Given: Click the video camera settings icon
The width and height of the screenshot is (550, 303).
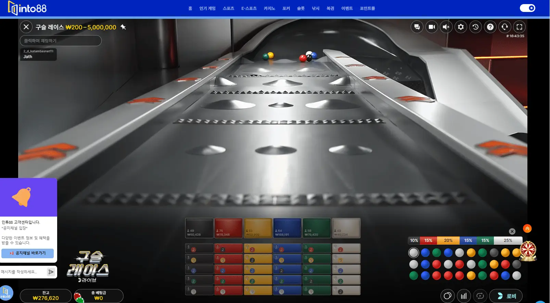Looking at the screenshot, I should [432, 27].
